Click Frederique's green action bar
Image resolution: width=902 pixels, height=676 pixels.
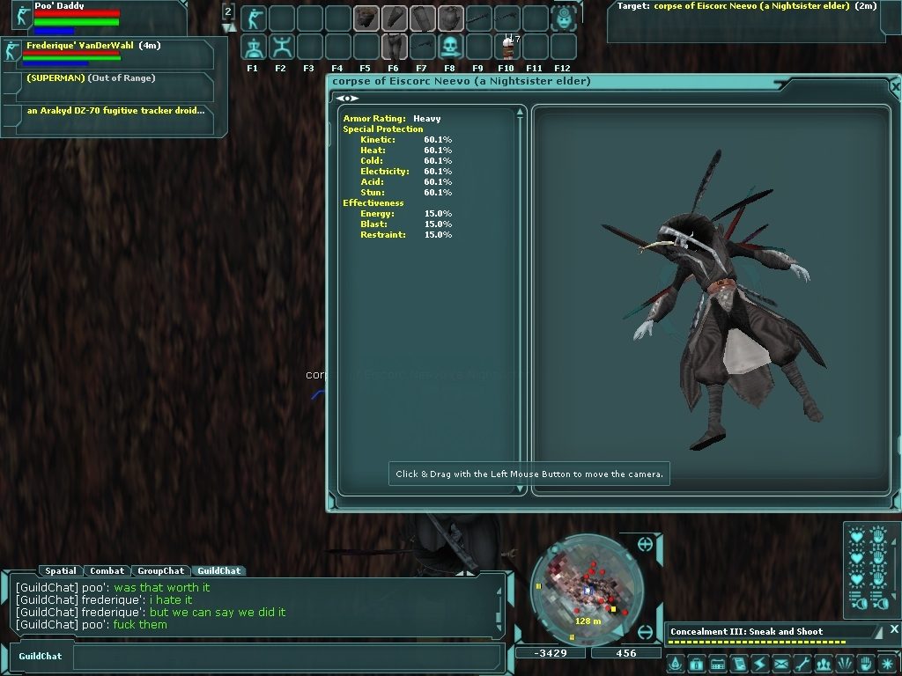71,58
